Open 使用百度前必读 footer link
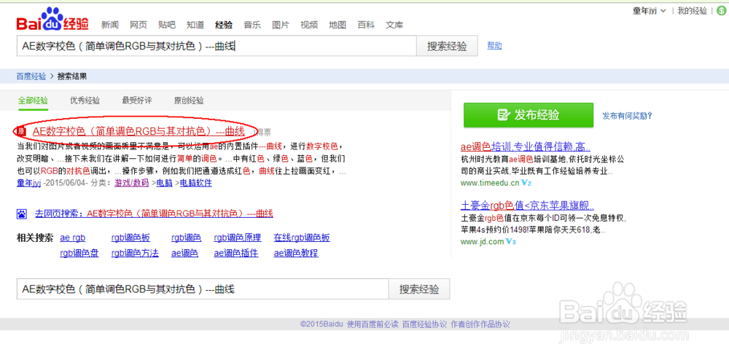Image resolution: width=729 pixels, height=360 pixels. tap(373, 324)
